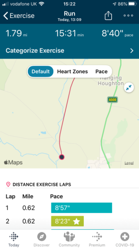Open the Categorize Exercise row
The height and width of the screenshot is (248, 139).
click(69, 51)
